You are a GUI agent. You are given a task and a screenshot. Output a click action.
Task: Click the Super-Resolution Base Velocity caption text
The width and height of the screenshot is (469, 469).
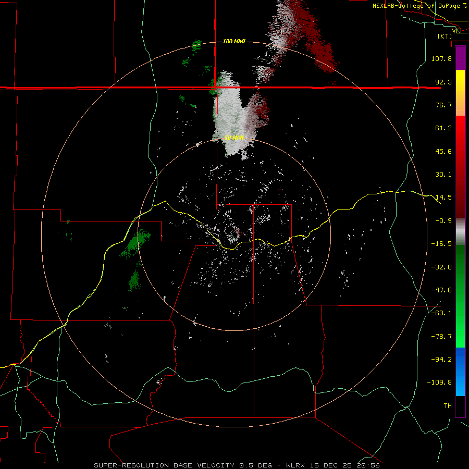point(237,465)
